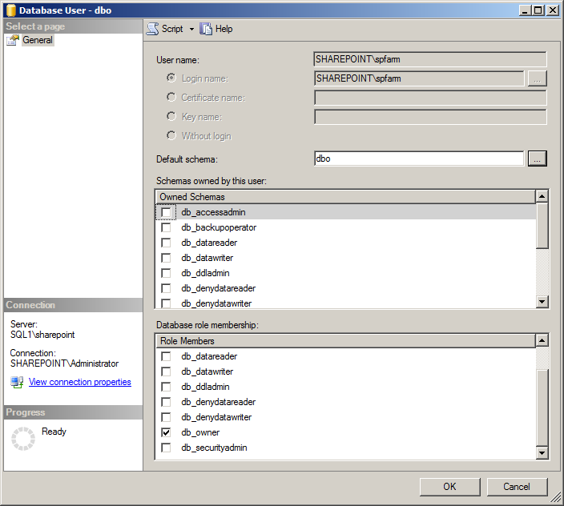Open the Script dropdown arrow
The image size is (564, 506).
(191, 29)
